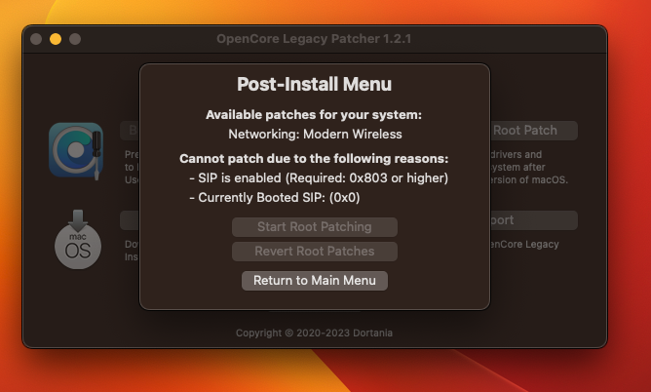Screen dimensions: 651x392
Task: Click the Dortania copyright text
Action: (x=314, y=333)
